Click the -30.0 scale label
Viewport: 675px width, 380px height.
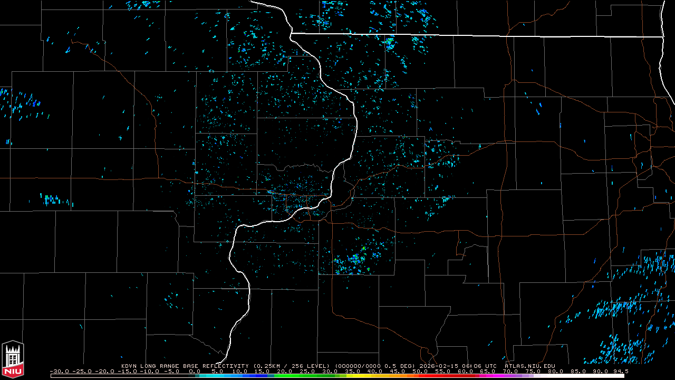coord(60,372)
